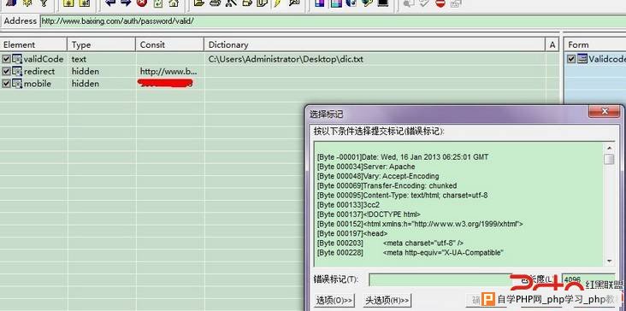Toggle the mobile checkbox

point(6,84)
